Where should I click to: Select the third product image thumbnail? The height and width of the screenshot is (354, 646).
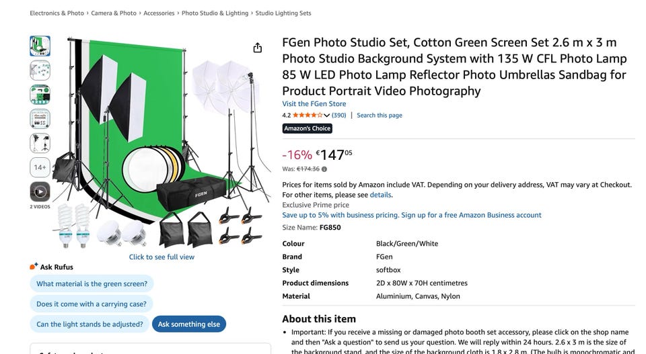[40, 95]
